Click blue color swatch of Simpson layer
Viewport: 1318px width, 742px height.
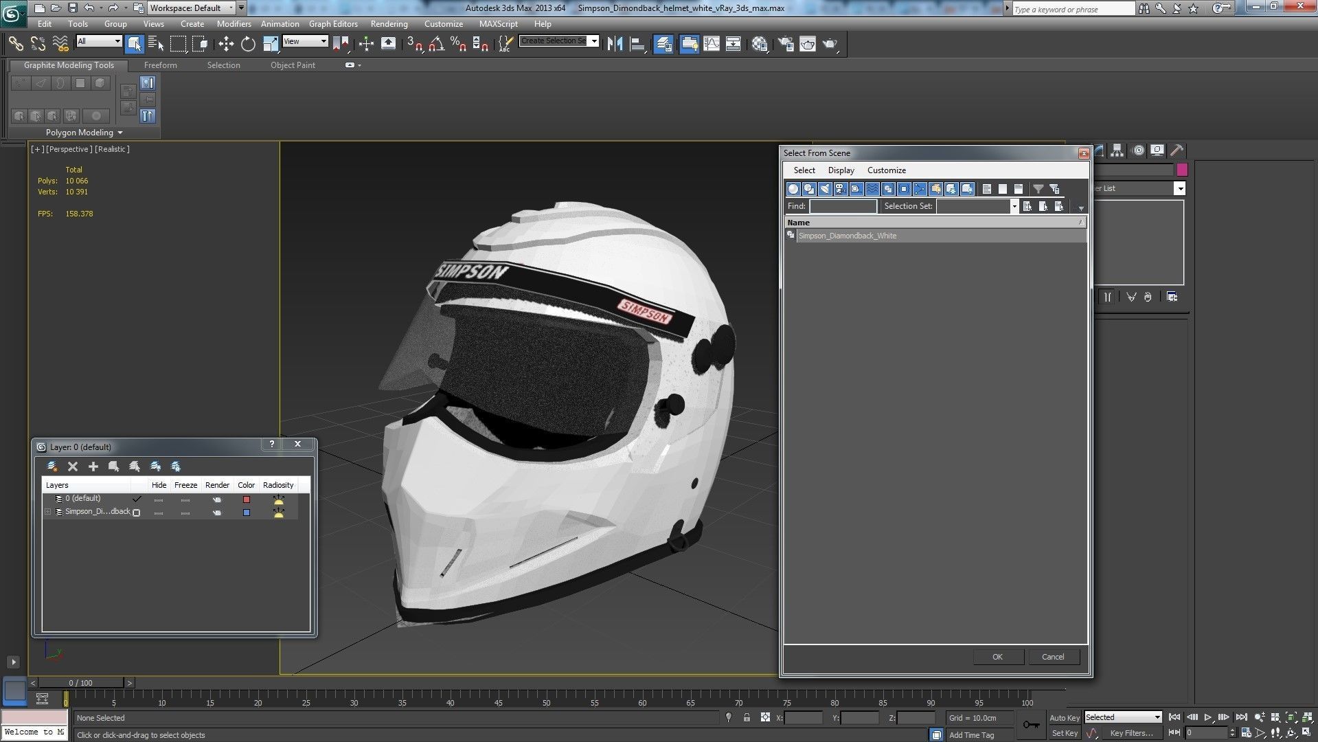tap(247, 513)
